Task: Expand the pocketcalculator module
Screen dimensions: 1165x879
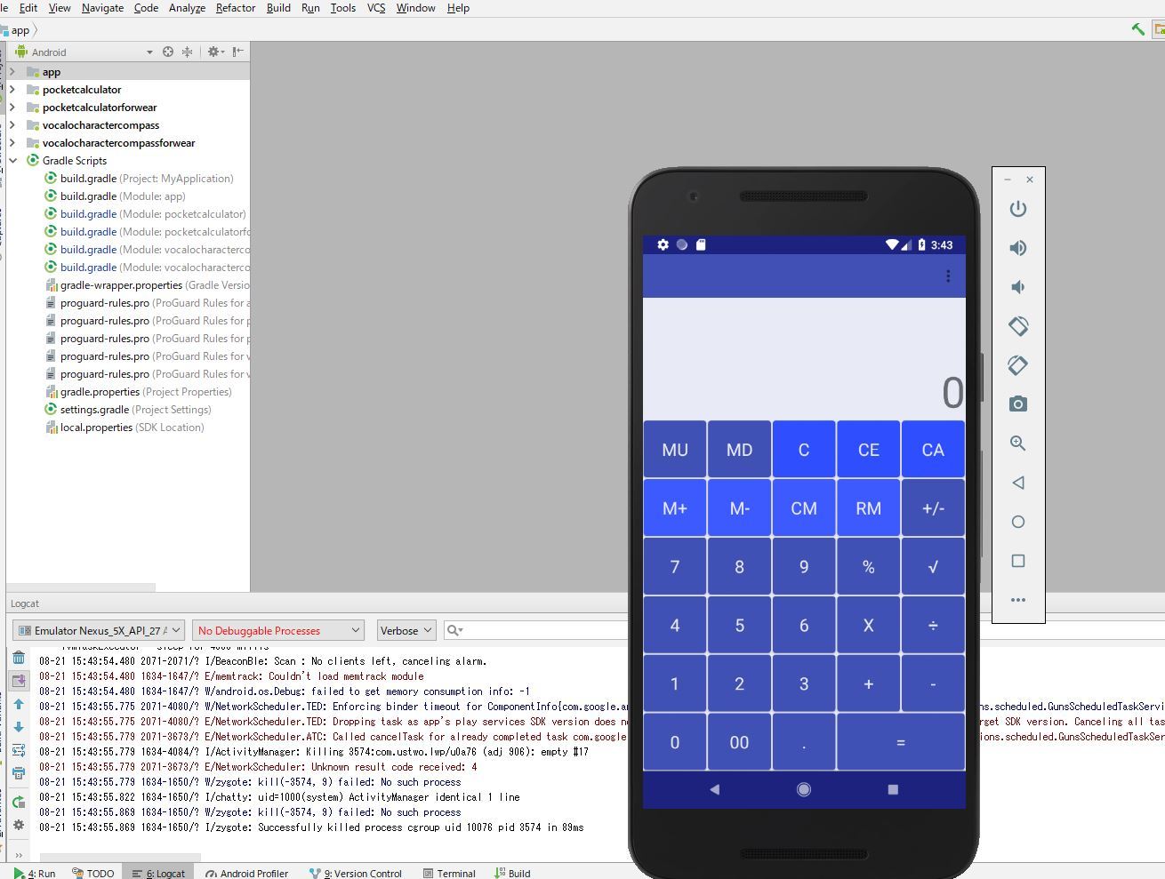Action: [12, 90]
